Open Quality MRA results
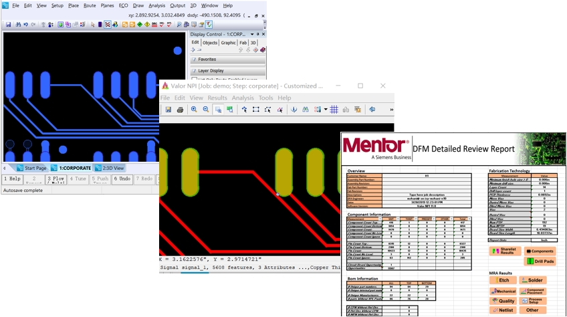 tap(503, 301)
